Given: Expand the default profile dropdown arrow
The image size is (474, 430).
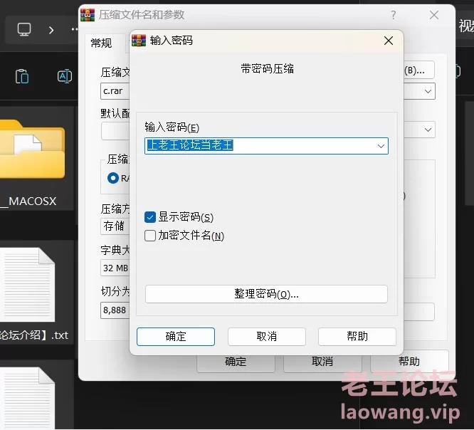Looking at the screenshot, I should (428, 130).
